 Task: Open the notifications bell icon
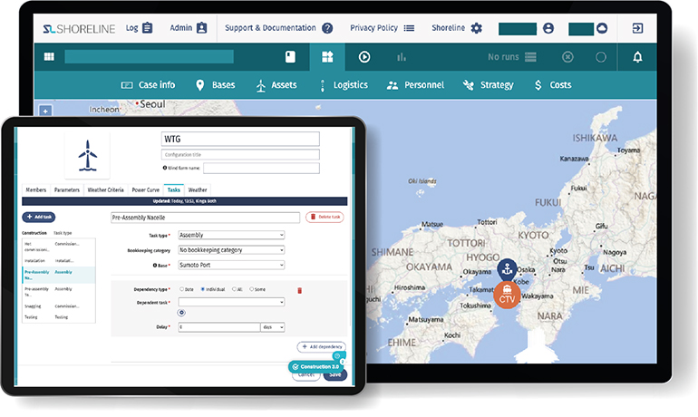click(637, 57)
